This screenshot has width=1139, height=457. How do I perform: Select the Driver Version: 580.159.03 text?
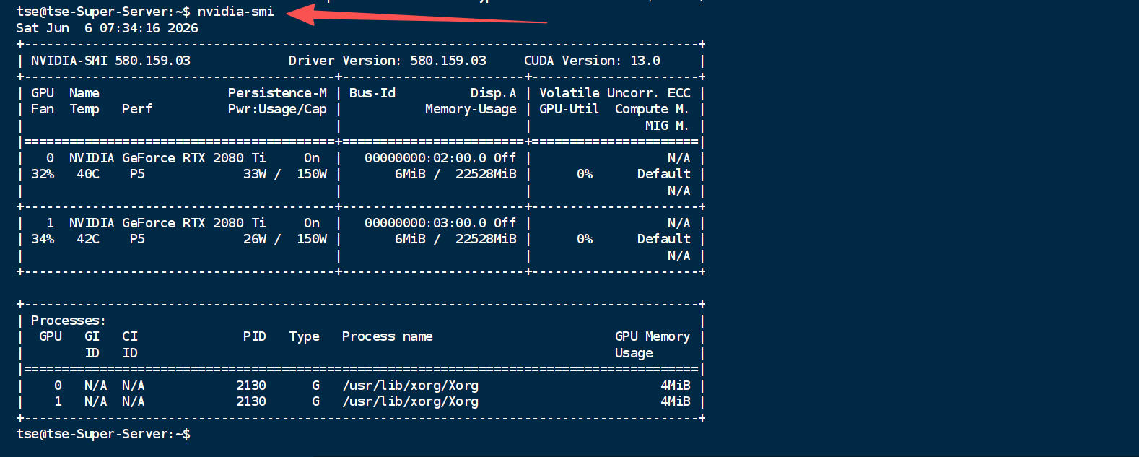click(x=388, y=61)
